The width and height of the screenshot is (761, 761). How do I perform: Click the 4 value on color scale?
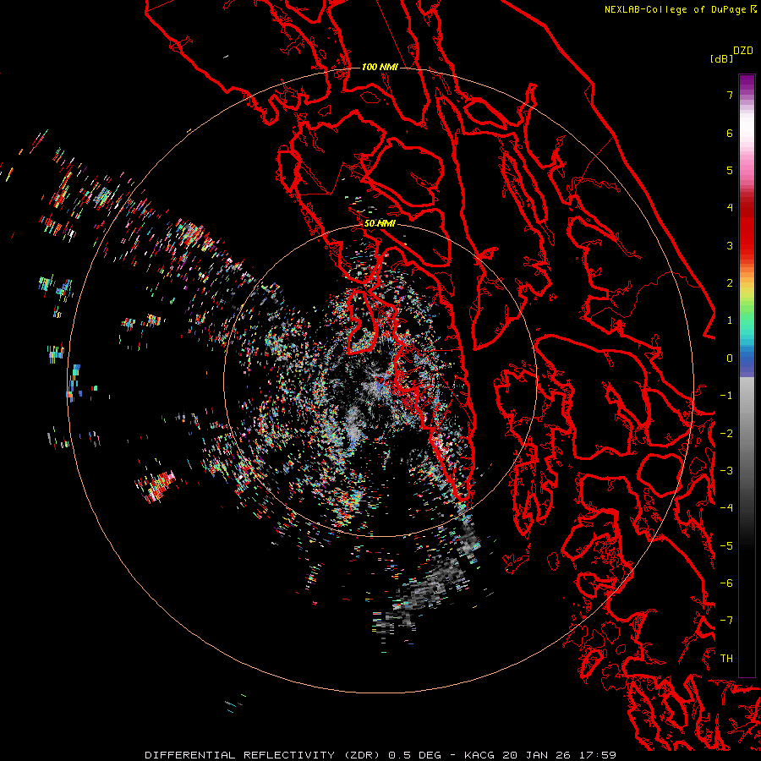coord(730,208)
